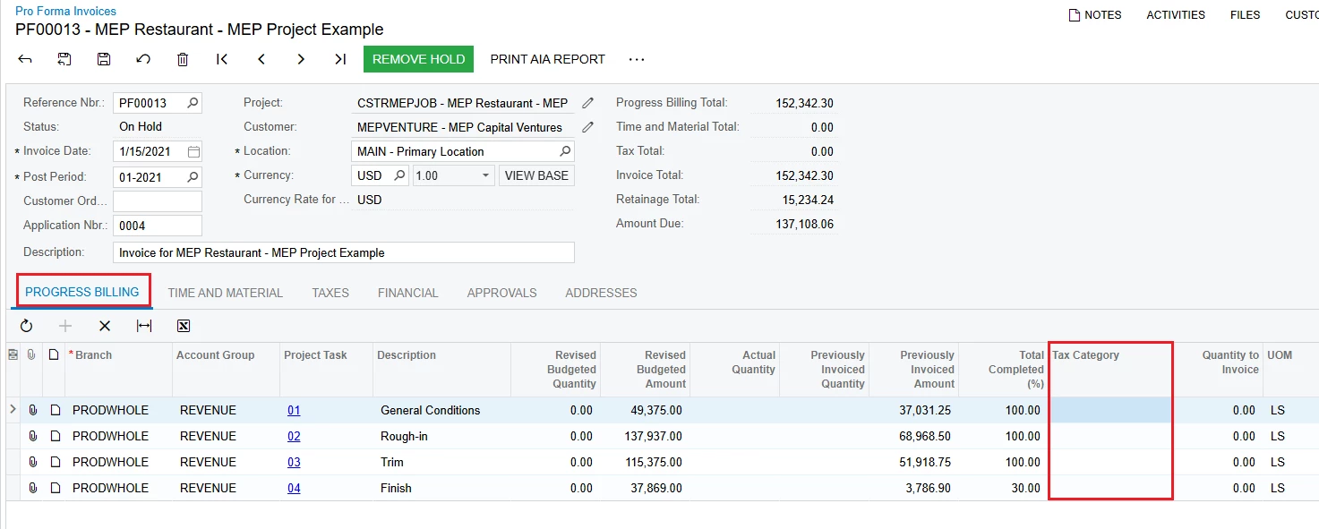Click the save disk icon
Screen dimensions: 1319x529
104,59
